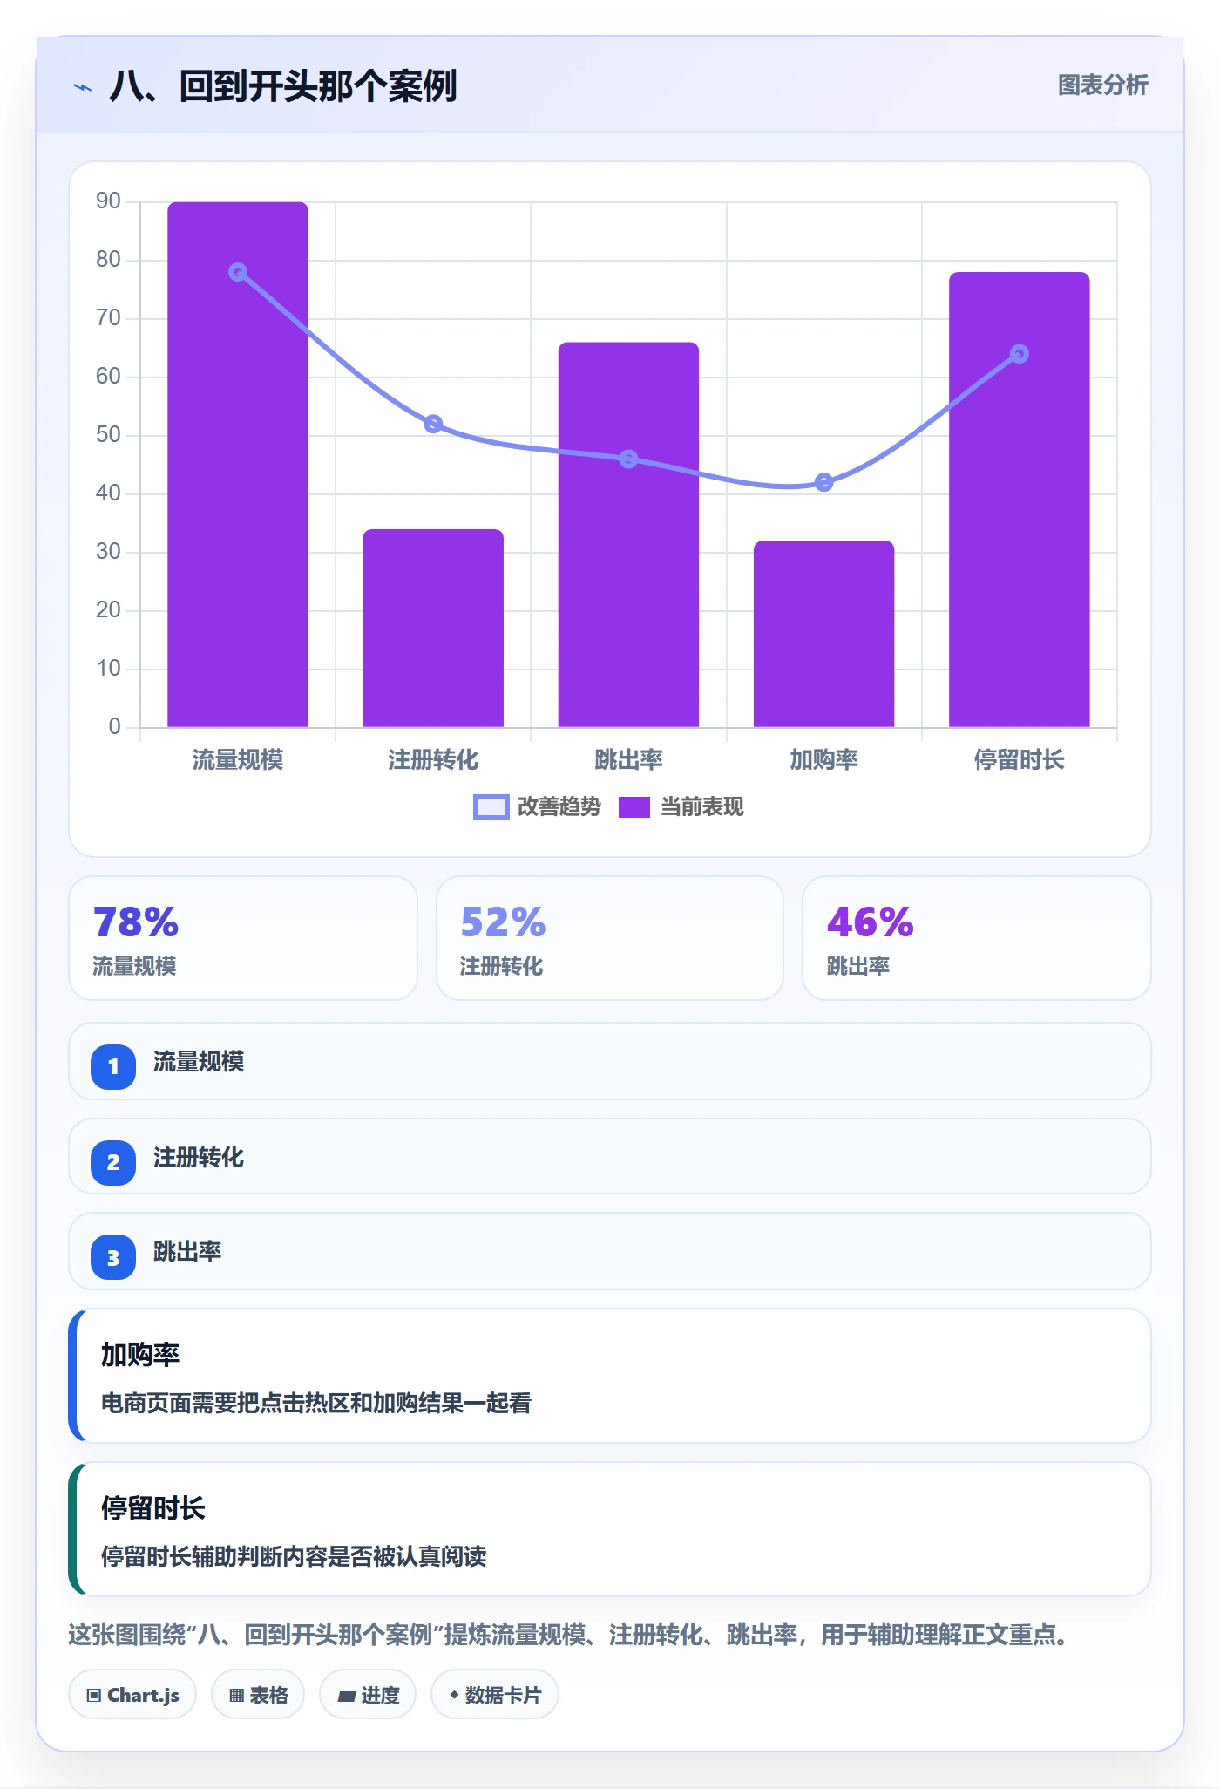The image size is (1220, 1789).
Task: Click the 加购率 x-axis label
Action: [x=823, y=760]
